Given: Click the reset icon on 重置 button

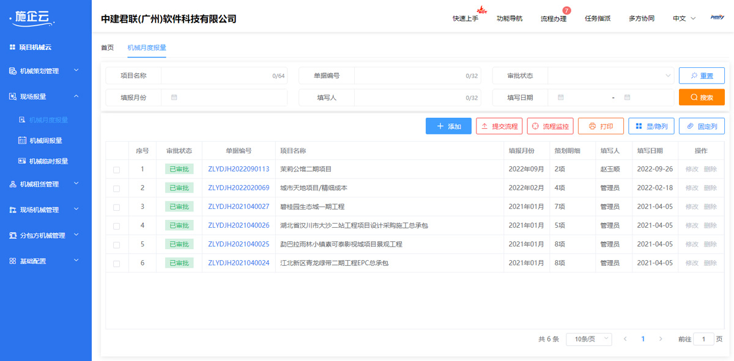Looking at the screenshot, I should click(x=694, y=76).
